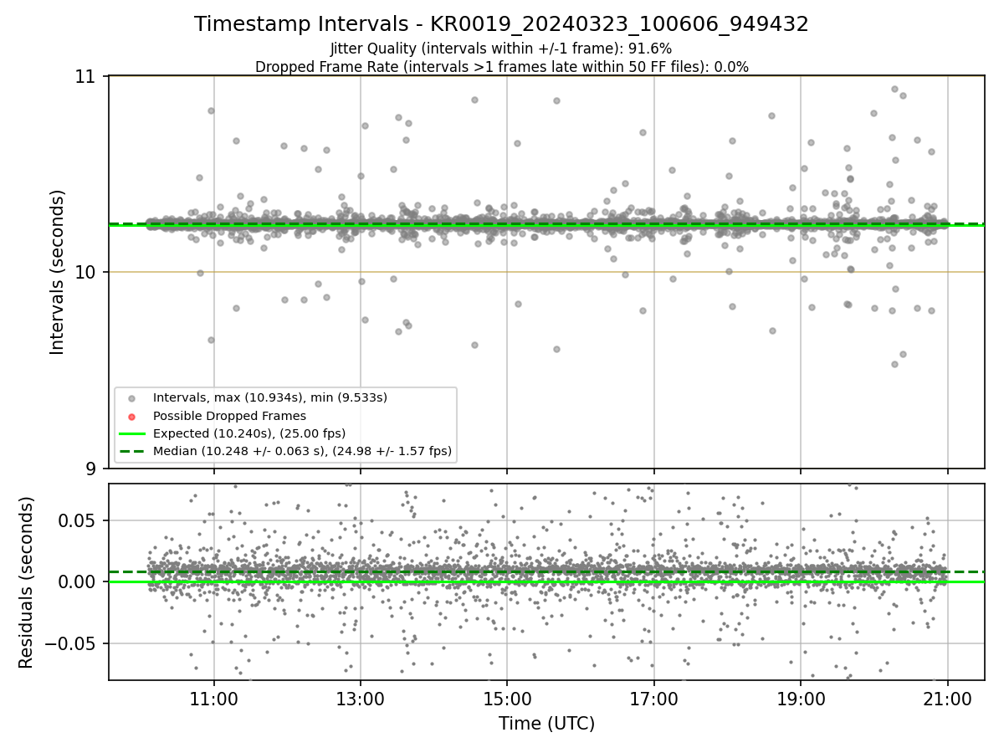Click the Jitter Quality 91.6% subtitle

501,49
